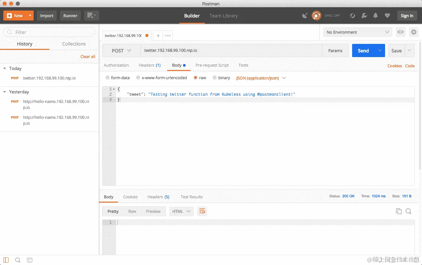Open manage environments gear icon
The height and width of the screenshot is (265, 422).
tap(413, 32)
